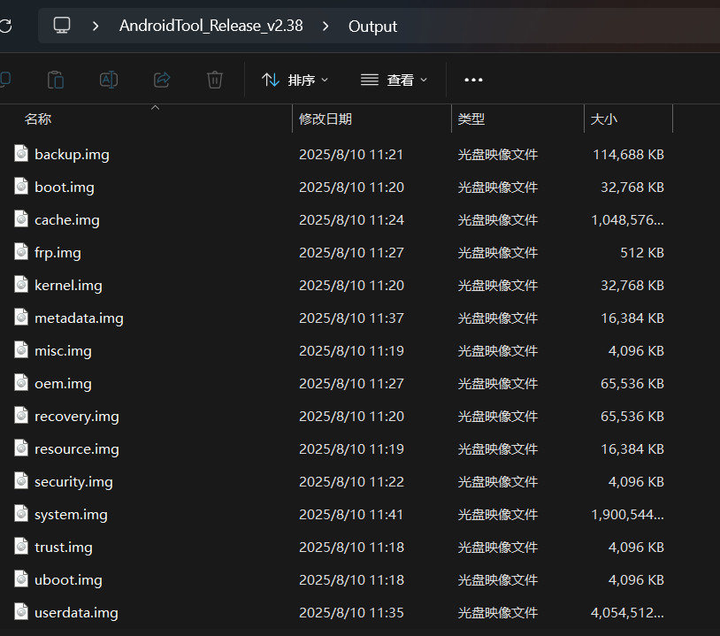Sort by 修改日期 column header

pyautogui.click(x=326, y=119)
